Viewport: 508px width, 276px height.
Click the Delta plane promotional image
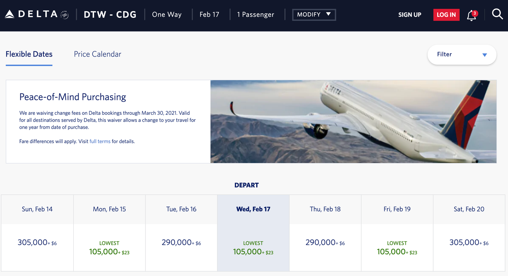[354, 121]
